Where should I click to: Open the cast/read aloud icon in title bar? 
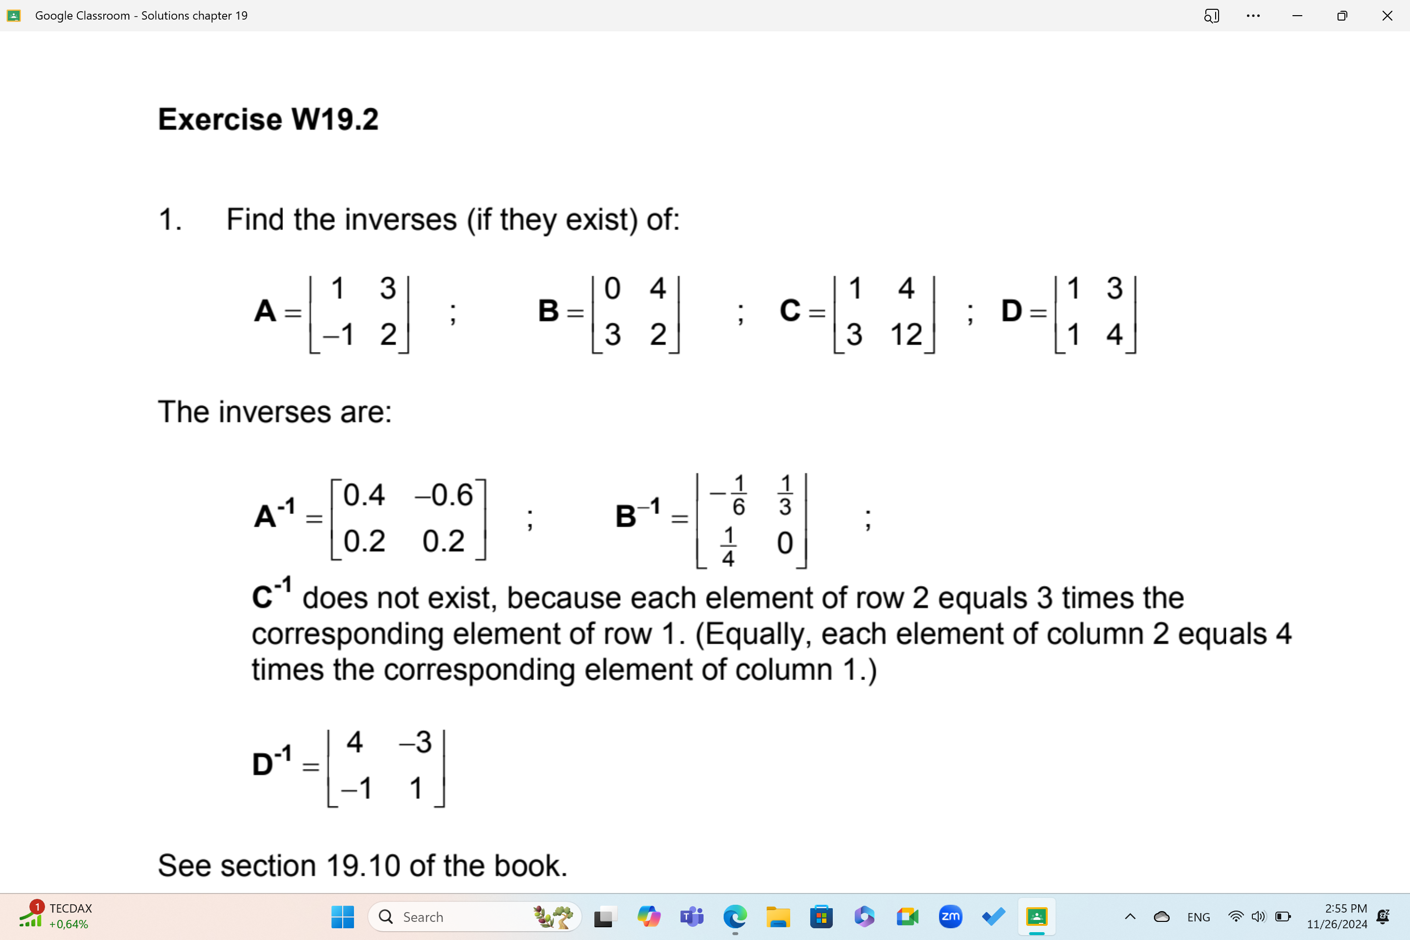click(x=1211, y=16)
